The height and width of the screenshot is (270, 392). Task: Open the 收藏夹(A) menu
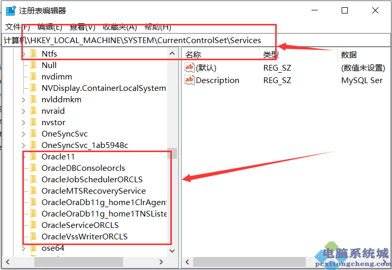coord(120,27)
